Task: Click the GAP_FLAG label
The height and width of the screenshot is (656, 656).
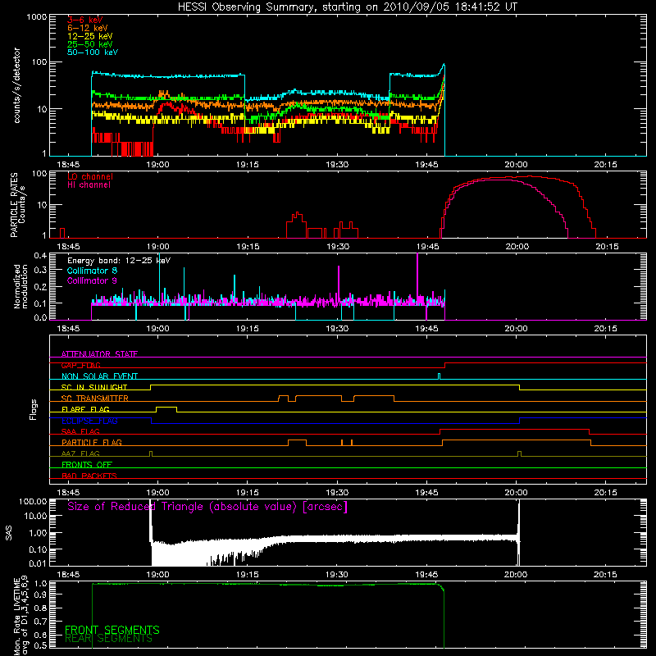Action: (80, 365)
